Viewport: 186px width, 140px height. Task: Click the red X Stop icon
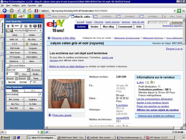coord(18,11)
